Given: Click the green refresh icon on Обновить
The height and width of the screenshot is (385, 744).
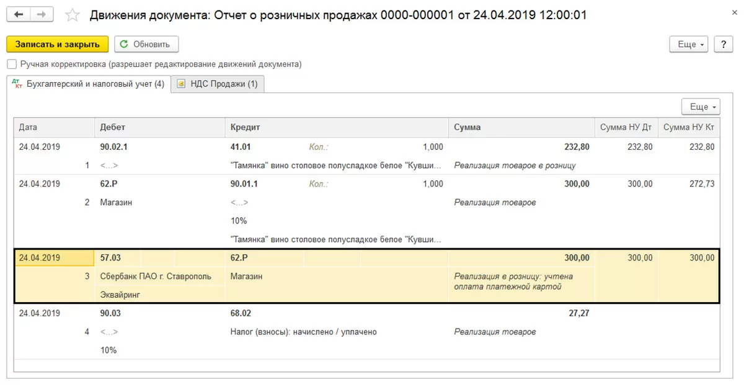Looking at the screenshot, I should pyautogui.click(x=124, y=44).
